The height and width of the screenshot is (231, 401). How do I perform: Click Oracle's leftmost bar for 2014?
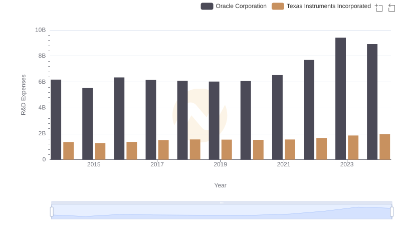coord(56,120)
